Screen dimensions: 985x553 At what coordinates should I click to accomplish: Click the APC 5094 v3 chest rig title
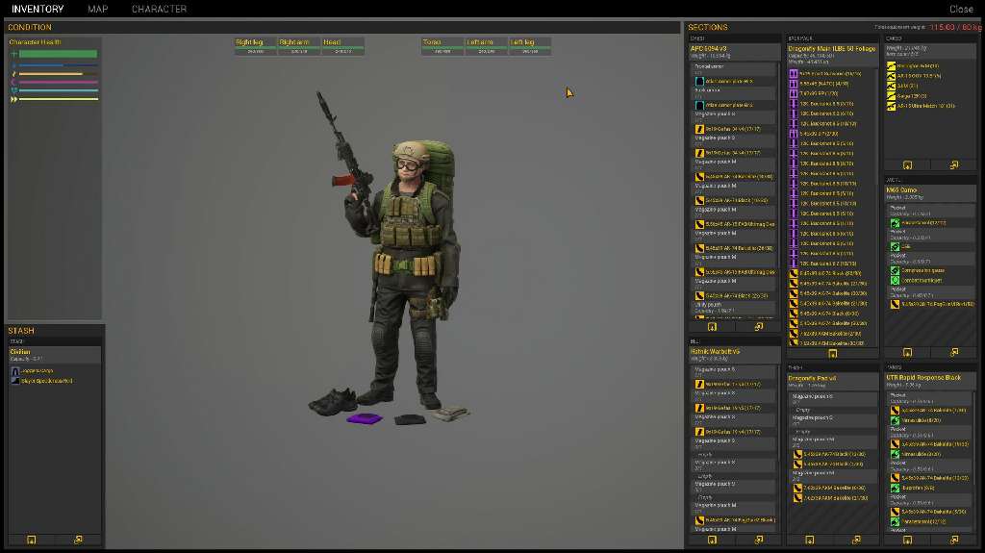[708, 48]
